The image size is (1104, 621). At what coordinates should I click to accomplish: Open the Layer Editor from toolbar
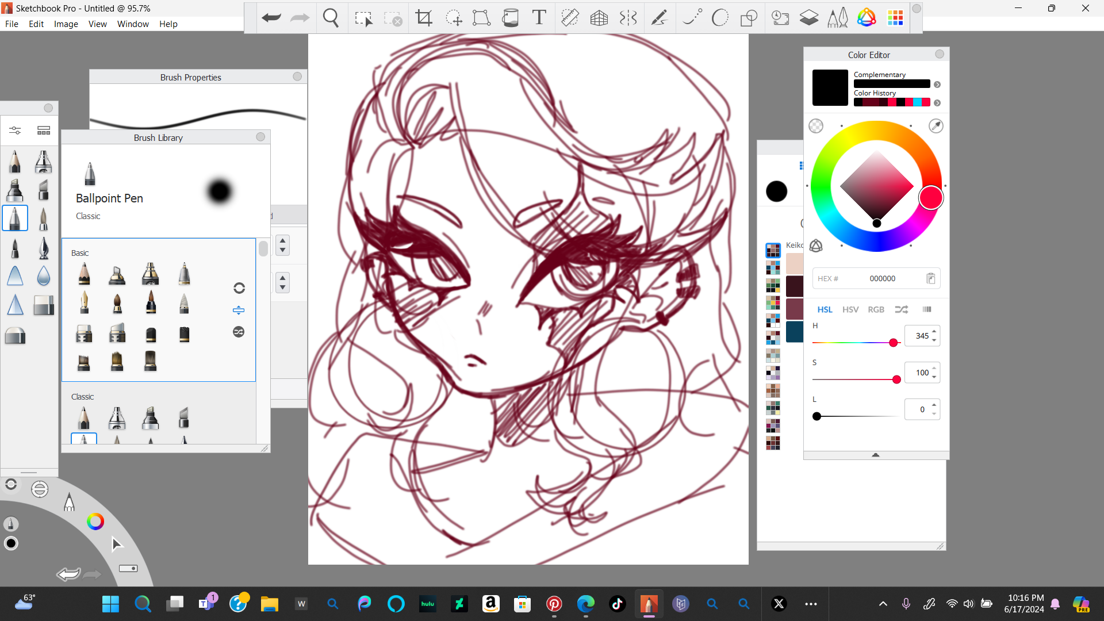click(x=809, y=18)
